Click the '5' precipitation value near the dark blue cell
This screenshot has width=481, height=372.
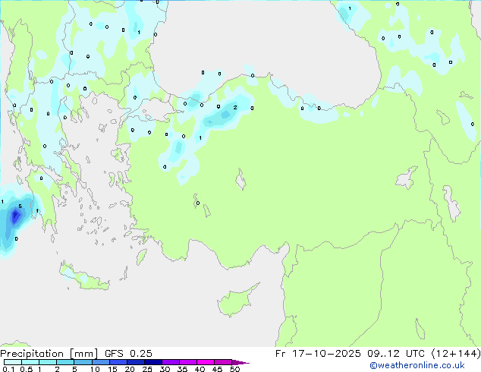pos(20,206)
